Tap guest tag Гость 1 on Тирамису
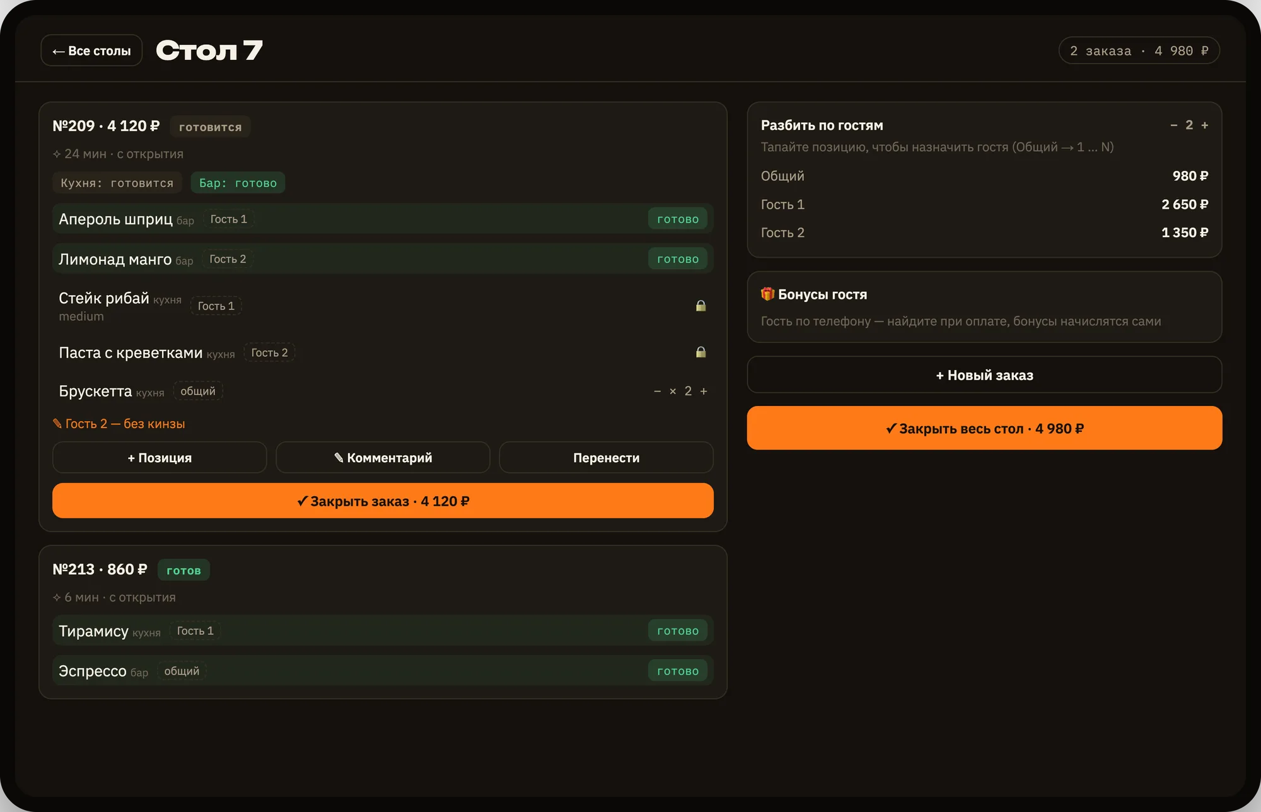1261x812 pixels. (x=195, y=631)
